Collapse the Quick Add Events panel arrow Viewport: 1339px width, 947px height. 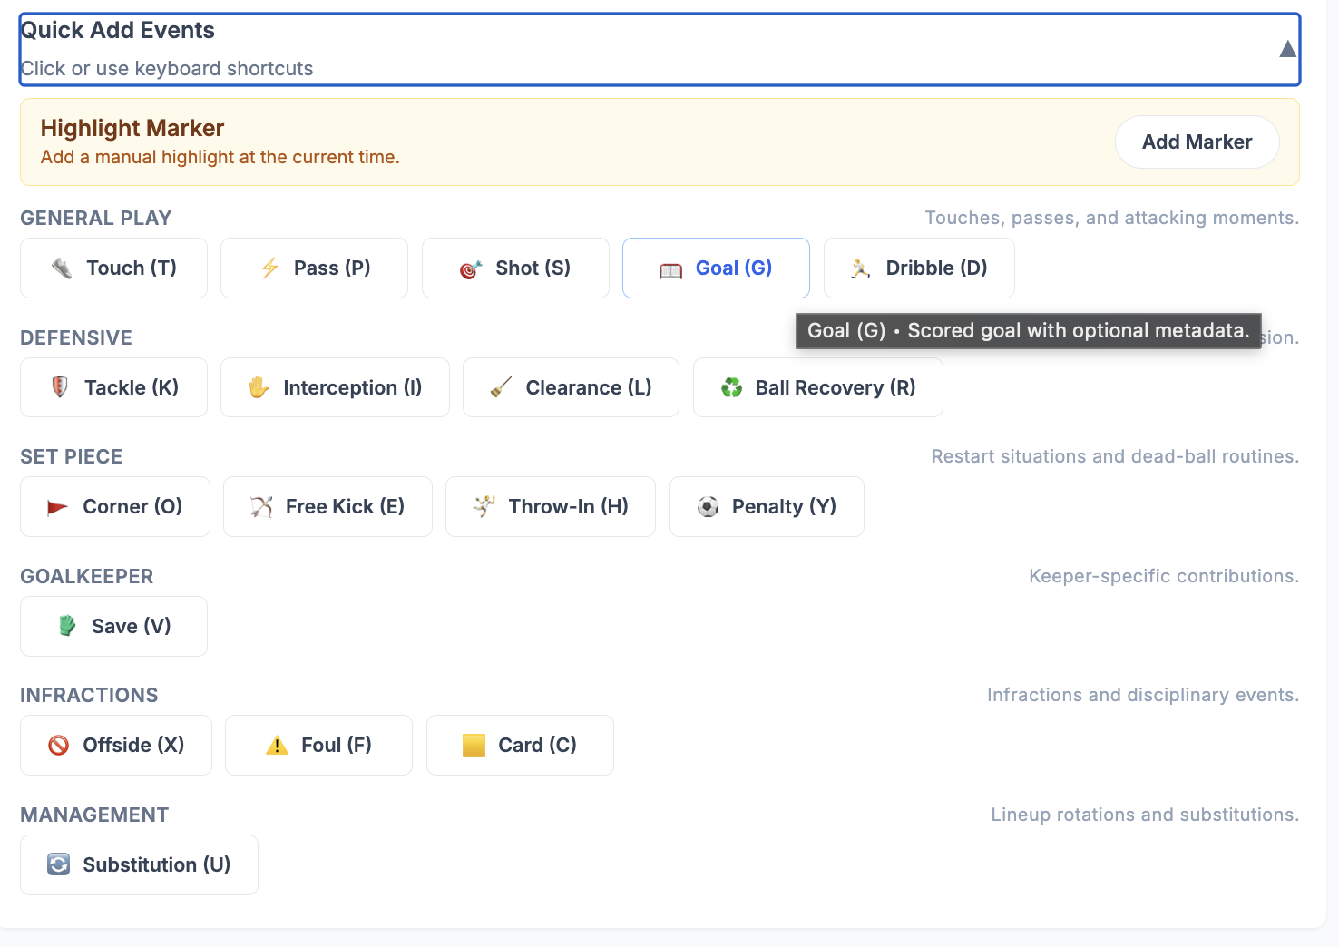pos(1286,49)
